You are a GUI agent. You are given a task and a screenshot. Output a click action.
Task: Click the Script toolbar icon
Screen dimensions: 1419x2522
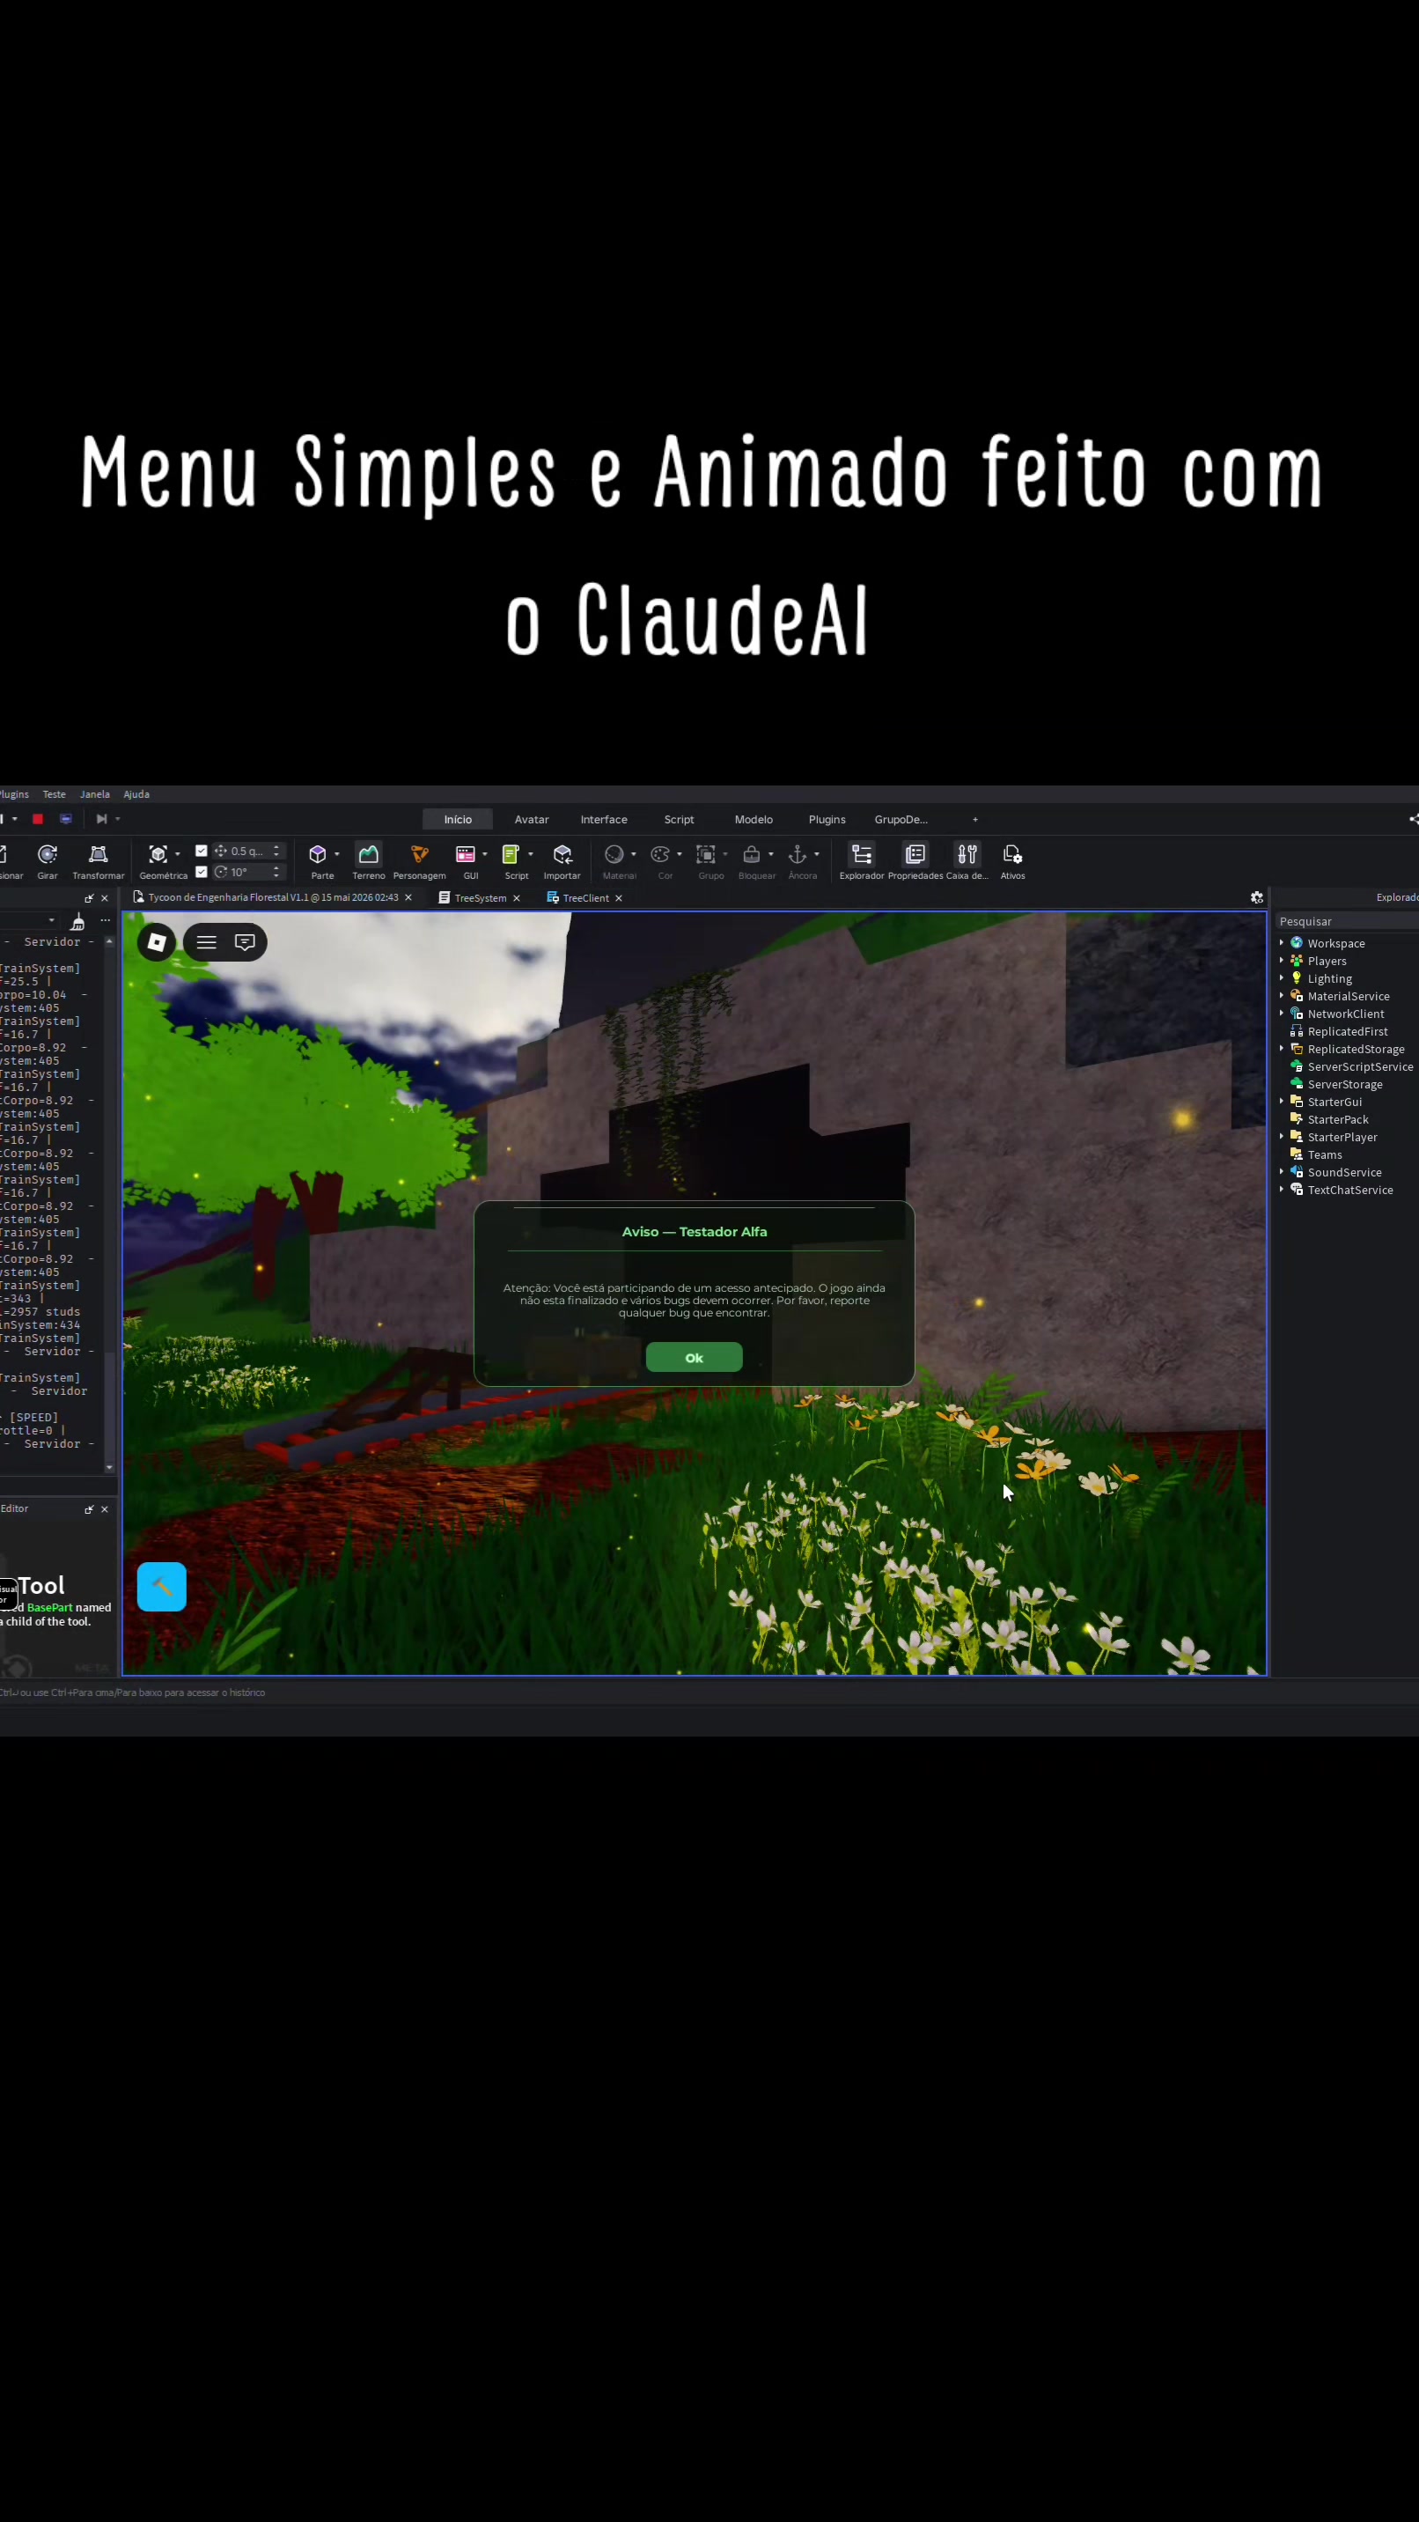pyautogui.click(x=510, y=853)
